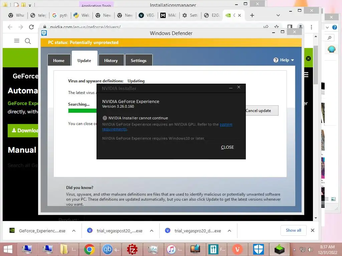Open FileZilla from the taskbar

(x=132, y=249)
